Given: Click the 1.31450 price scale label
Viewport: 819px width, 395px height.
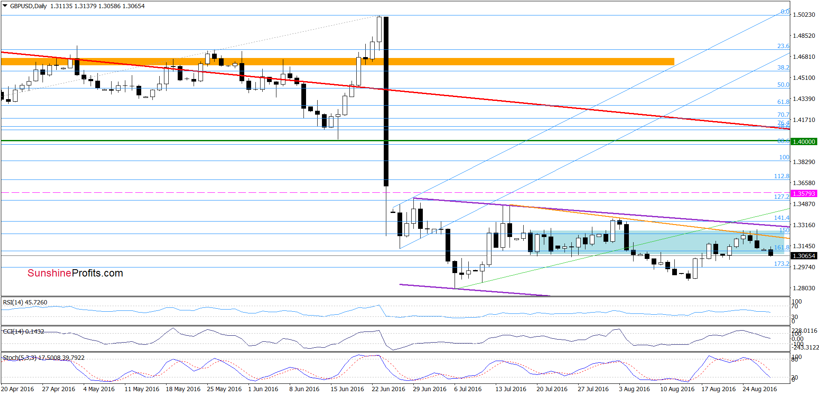Looking at the screenshot, I should click(x=804, y=246).
